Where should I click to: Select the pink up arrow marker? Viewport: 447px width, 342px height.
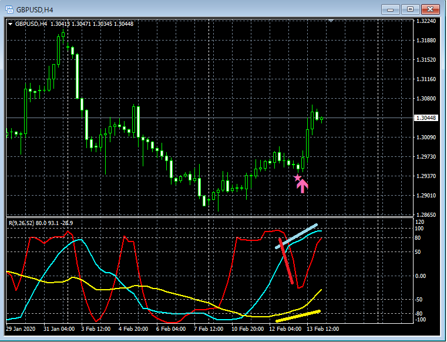303,186
